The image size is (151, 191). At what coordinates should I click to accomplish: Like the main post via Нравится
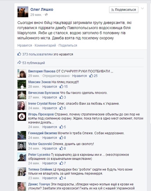click(25, 45)
